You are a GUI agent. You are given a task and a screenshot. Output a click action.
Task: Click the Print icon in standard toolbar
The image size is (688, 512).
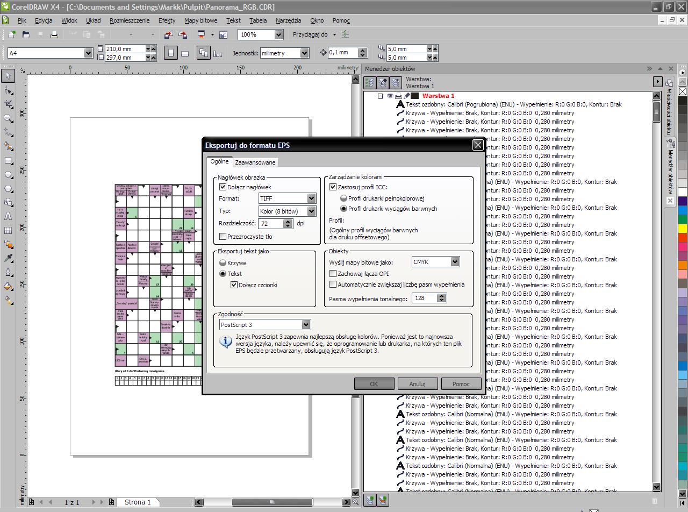coord(54,34)
